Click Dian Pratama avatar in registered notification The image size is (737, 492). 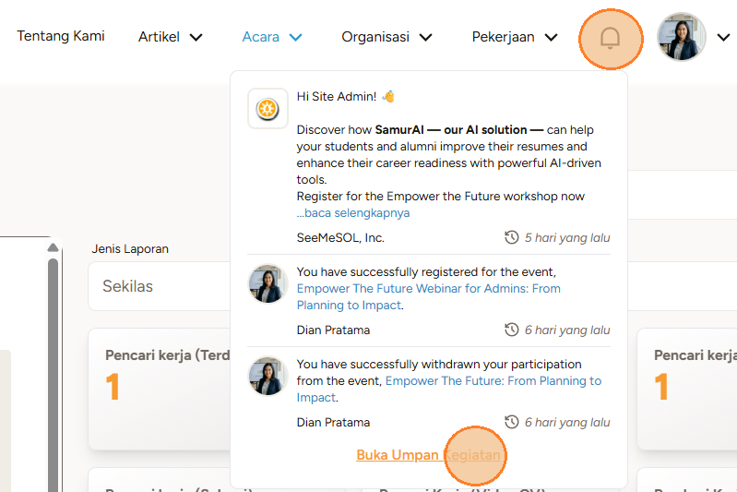(x=267, y=283)
